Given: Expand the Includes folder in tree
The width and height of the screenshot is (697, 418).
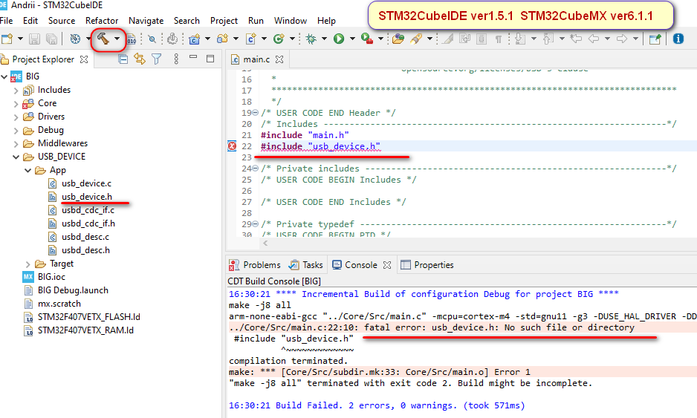Looking at the screenshot, I should point(16,90).
